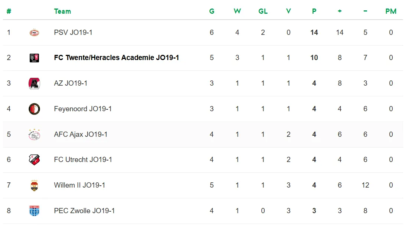The width and height of the screenshot is (409, 225).
Task: Click the PSV club logo
Action: [34, 33]
